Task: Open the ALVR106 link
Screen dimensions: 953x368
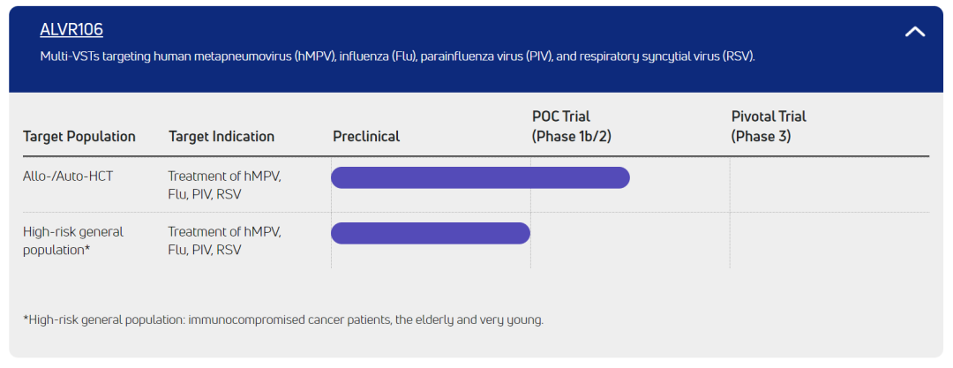Action: click(71, 29)
